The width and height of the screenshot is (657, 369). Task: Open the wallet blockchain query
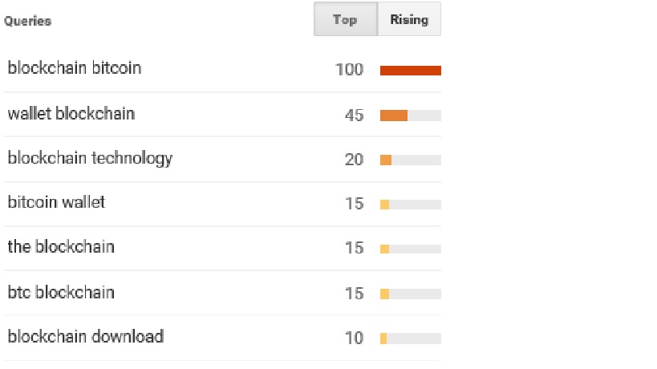pyautogui.click(x=71, y=113)
